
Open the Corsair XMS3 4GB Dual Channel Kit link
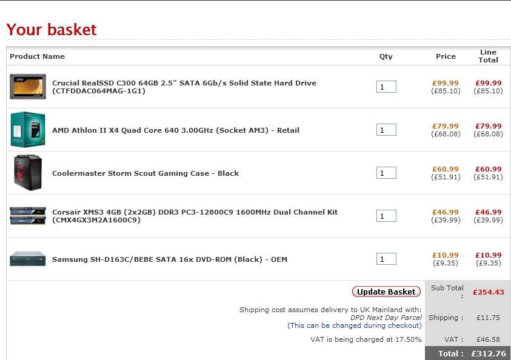click(195, 216)
